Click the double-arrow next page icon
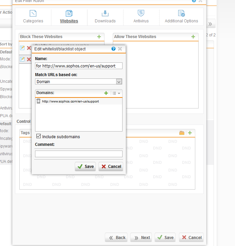Screen dimensions: 235x246 point(210,24)
